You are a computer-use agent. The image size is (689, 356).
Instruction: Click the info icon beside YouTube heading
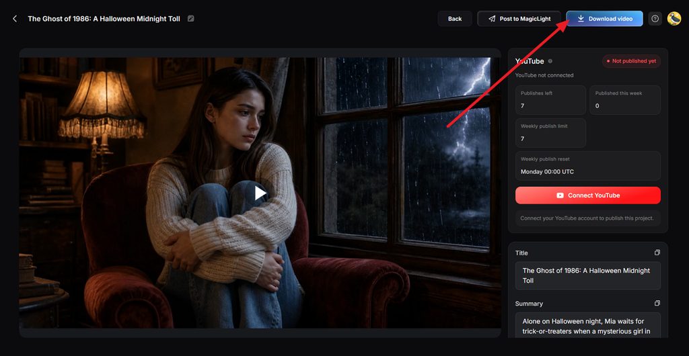[550, 61]
